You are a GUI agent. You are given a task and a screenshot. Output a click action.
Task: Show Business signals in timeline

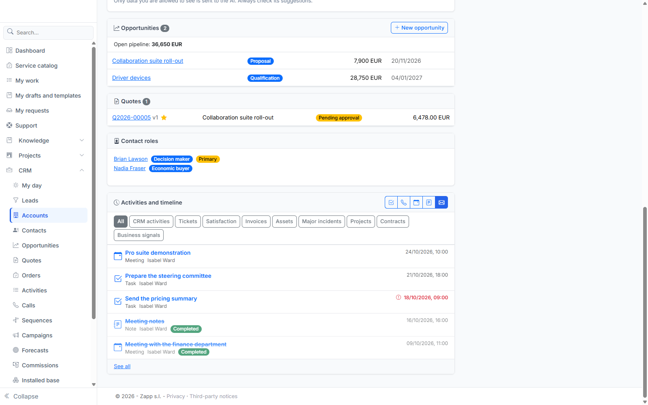[x=139, y=235]
